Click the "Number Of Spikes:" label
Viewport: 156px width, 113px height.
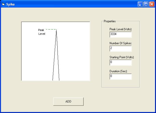(121, 43)
